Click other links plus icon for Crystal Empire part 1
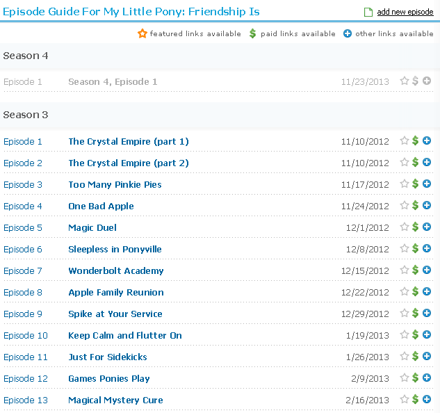The width and height of the screenshot is (440, 413). (427, 140)
